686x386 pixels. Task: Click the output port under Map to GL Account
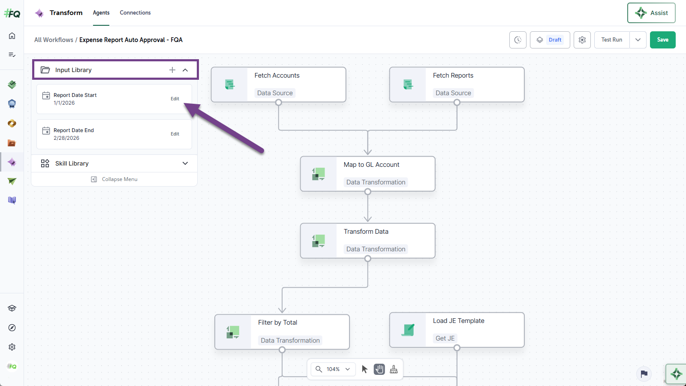(368, 192)
